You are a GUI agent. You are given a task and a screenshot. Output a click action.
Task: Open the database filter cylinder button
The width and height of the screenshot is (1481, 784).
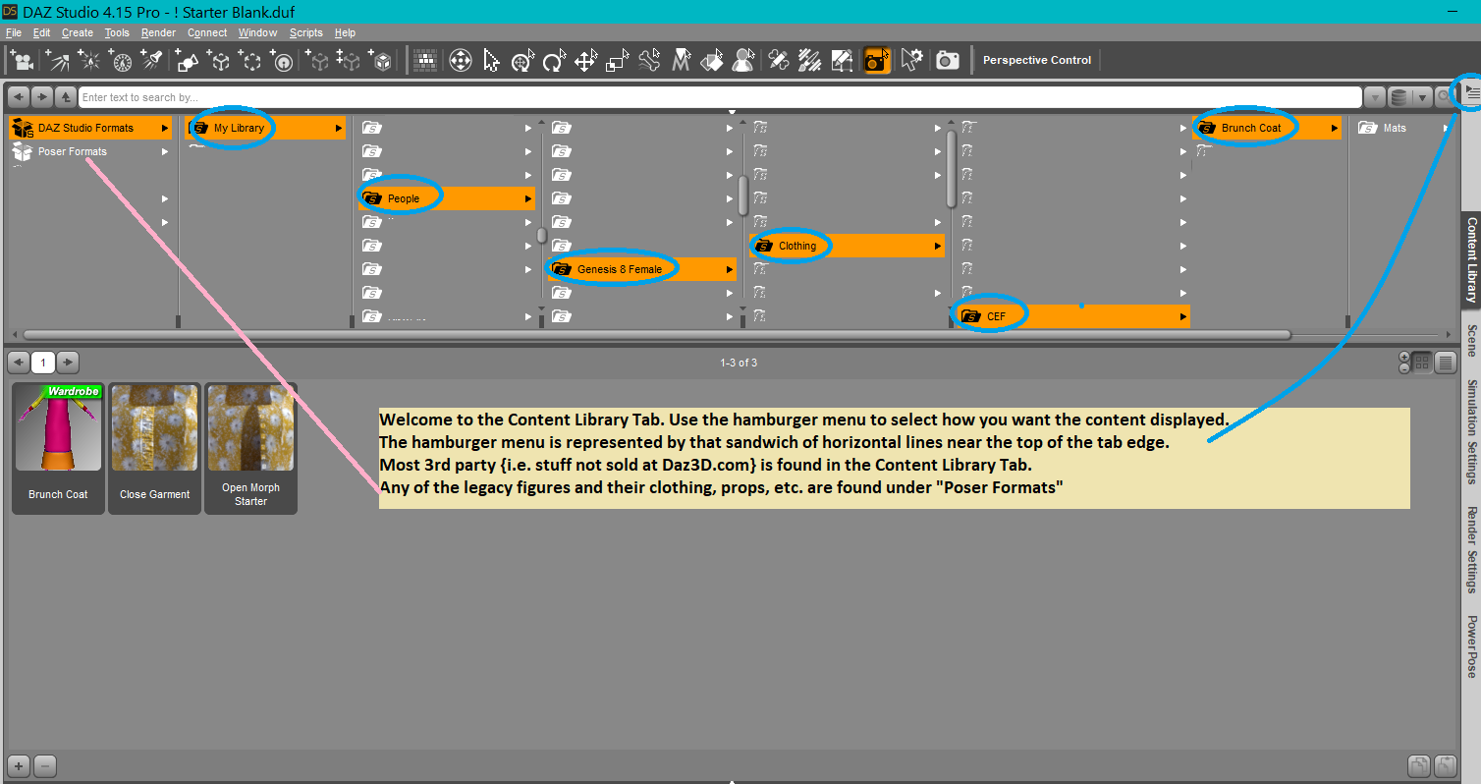(x=1399, y=97)
